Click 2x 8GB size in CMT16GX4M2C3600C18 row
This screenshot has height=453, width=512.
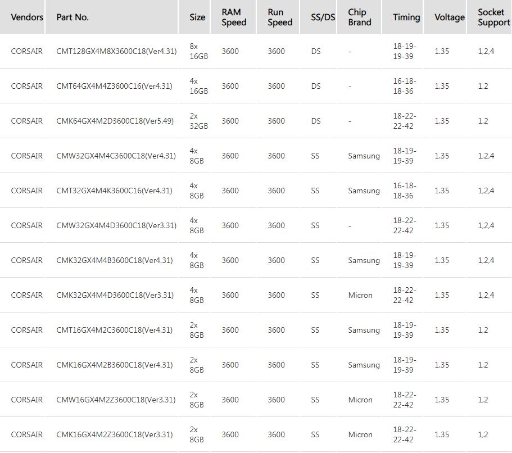pos(197,330)
